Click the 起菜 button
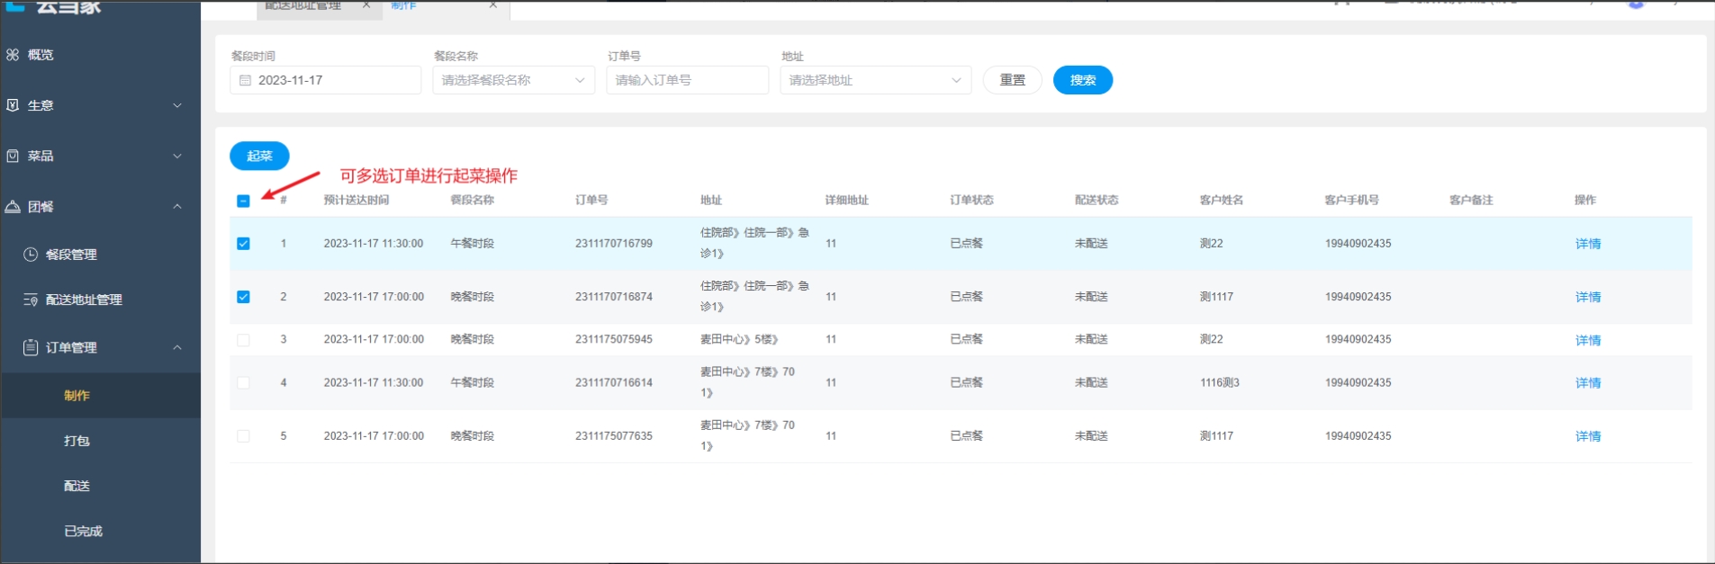The height and width of the screenshot is (564, 1715). 259,156
